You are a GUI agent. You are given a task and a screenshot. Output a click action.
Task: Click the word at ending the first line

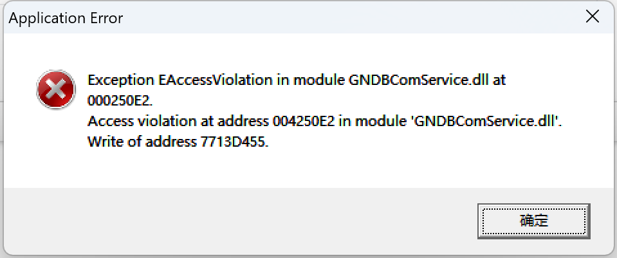pyautogui.click(x=499, y=80)
